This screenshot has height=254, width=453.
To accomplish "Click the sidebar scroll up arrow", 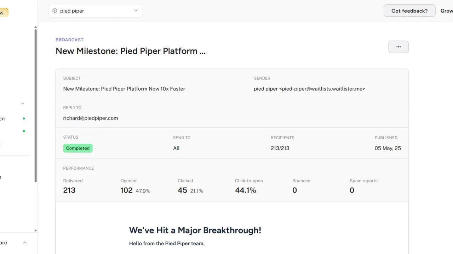I will click(x=35, y=27).
